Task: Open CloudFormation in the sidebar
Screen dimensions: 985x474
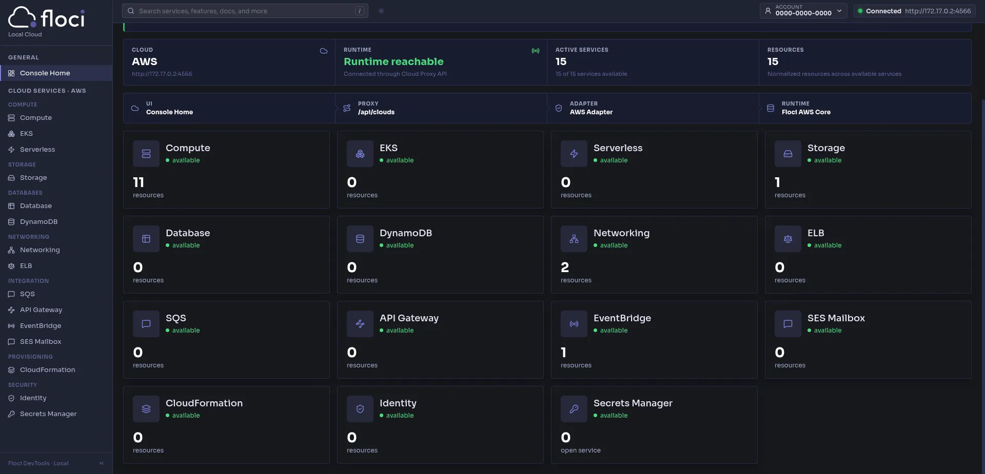Action: [56, 370]
